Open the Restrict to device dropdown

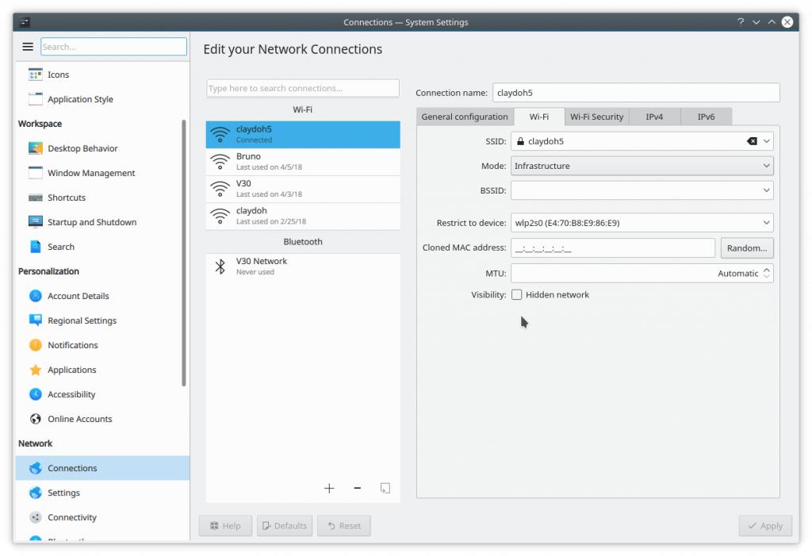coord(642,223)
